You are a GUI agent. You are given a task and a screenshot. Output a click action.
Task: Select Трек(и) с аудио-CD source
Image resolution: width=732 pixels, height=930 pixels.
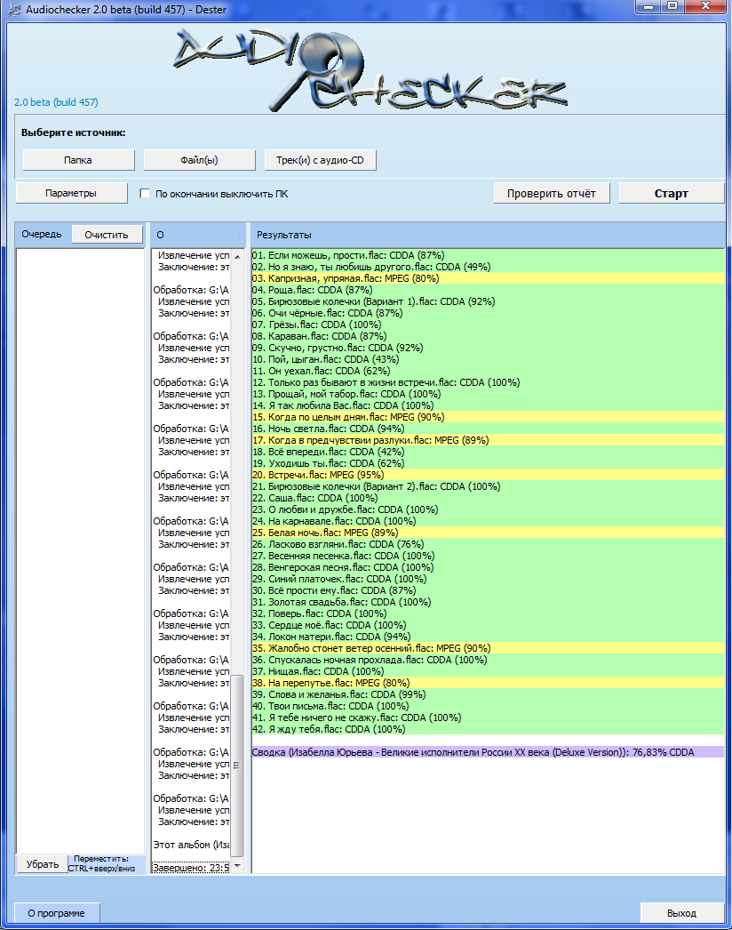pos(320,160)
